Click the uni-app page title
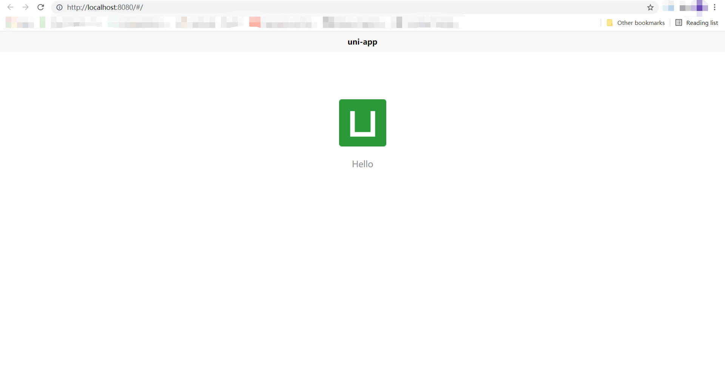The width and height of the screenshot is (725, 376). 362,42
